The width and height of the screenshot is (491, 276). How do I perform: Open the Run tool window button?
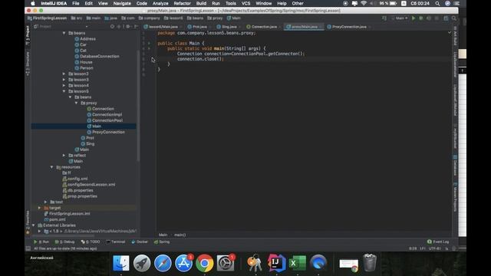(41, 242)
